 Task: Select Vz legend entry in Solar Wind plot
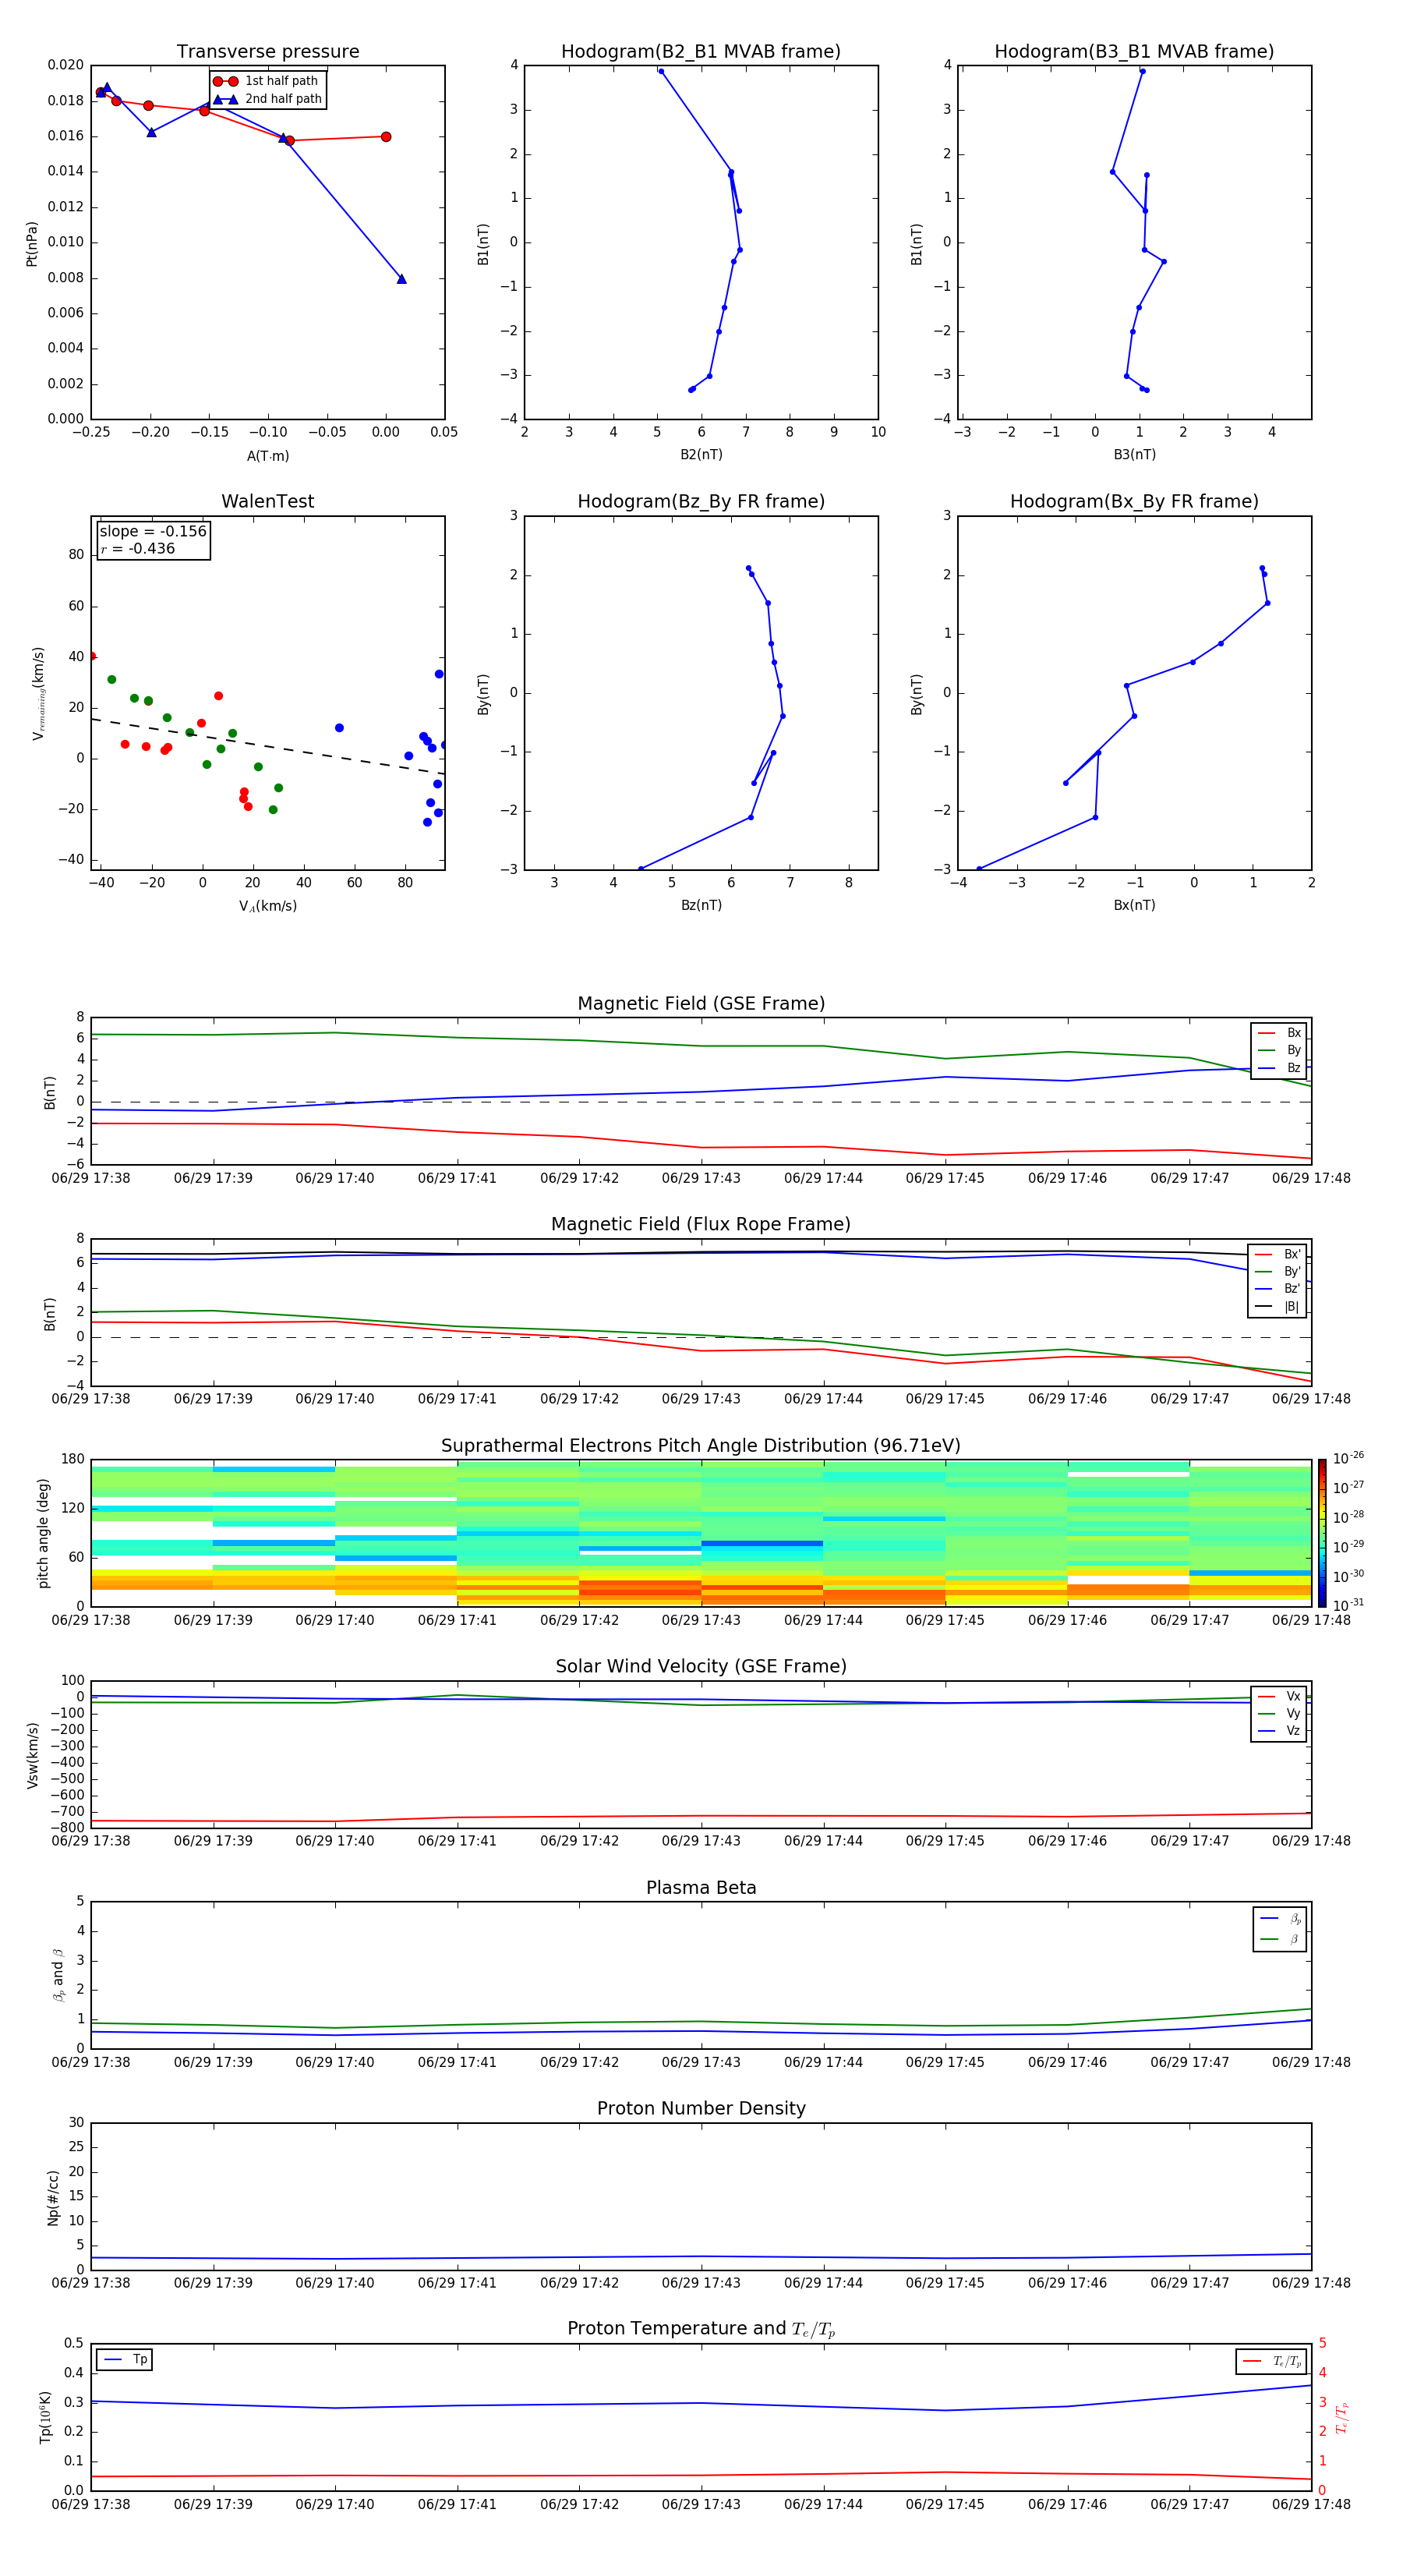pos(1279,1731)
